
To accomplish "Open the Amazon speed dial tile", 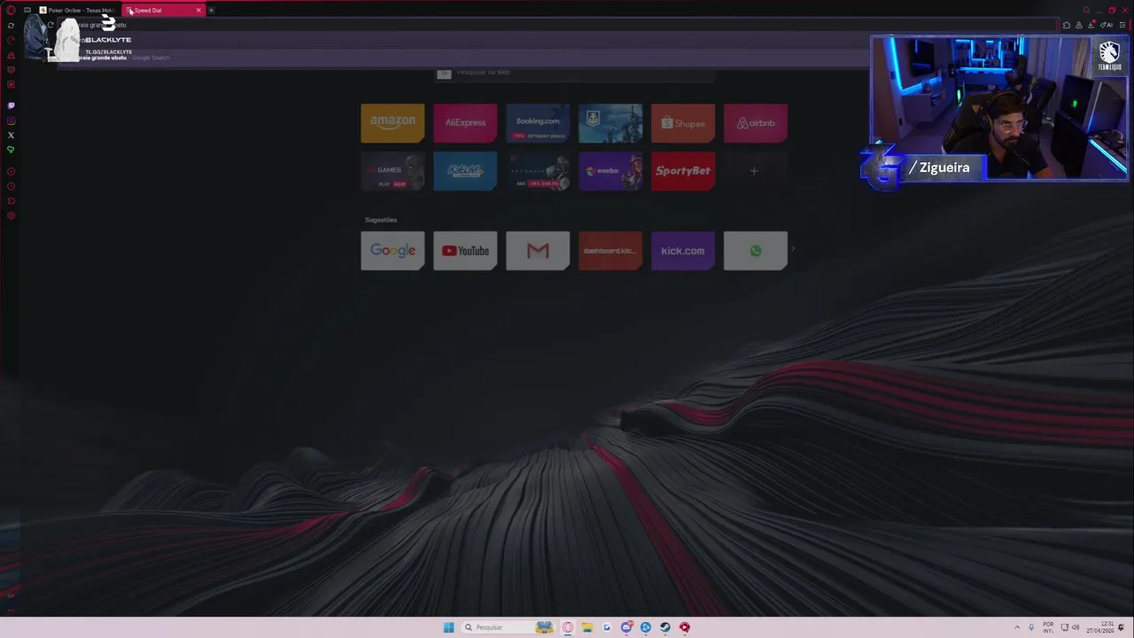I will [x=392, y=123].
